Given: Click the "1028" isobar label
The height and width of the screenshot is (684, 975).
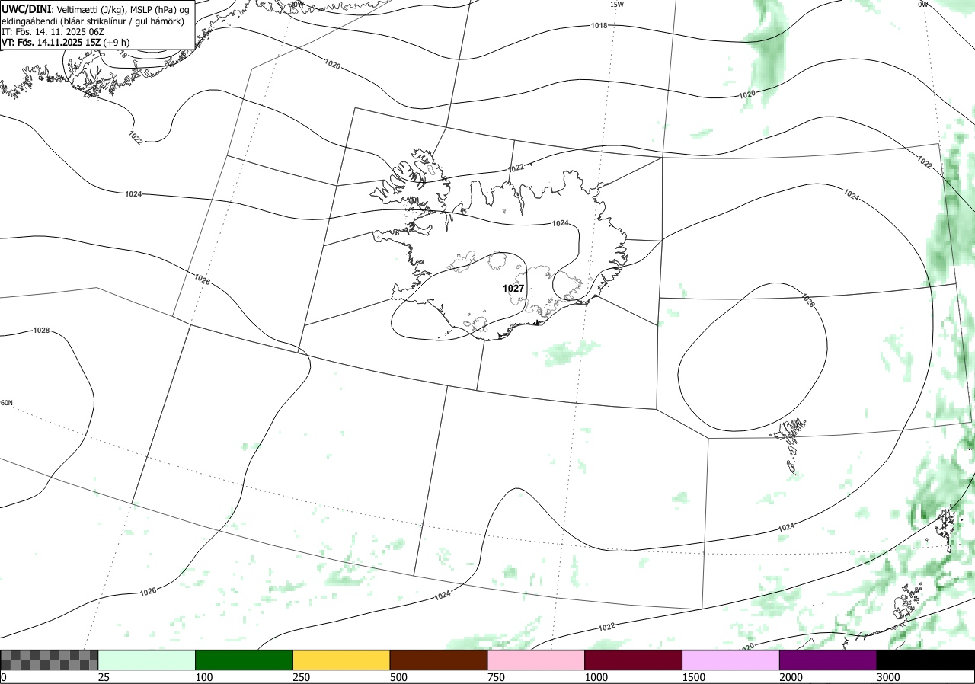Looking at the screenshot, I should pyautogui.click(x=41, y=331).
